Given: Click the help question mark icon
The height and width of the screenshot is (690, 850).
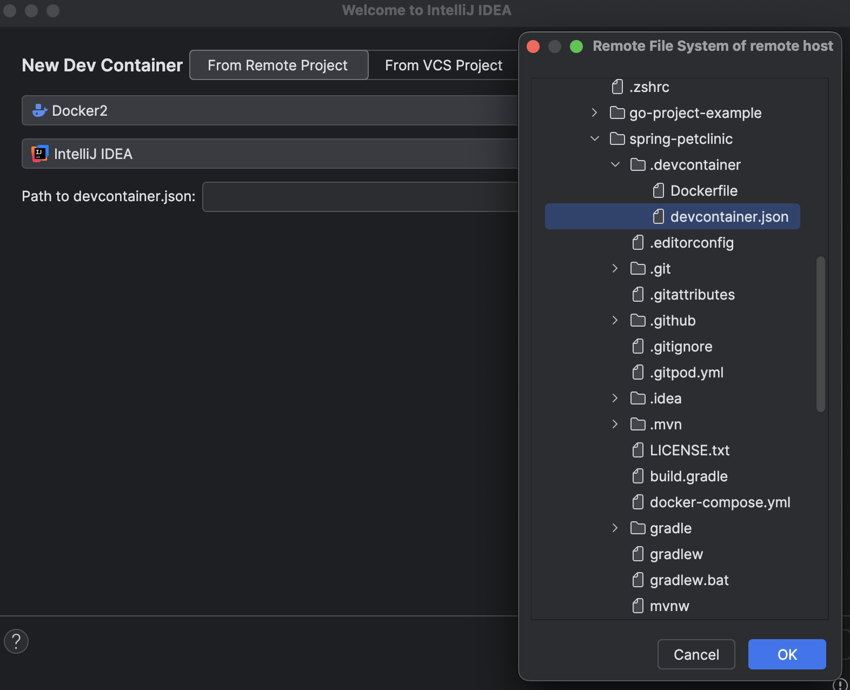Looking at the screenshot, I should (x=16, y=641).
